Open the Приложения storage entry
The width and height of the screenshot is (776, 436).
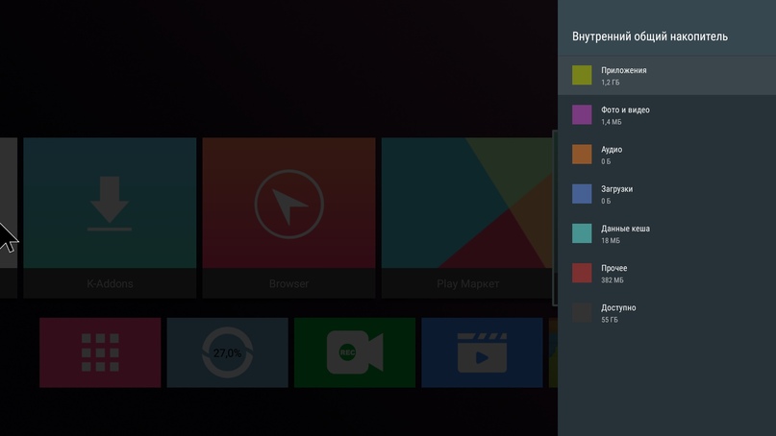click(x=666, y=76)
